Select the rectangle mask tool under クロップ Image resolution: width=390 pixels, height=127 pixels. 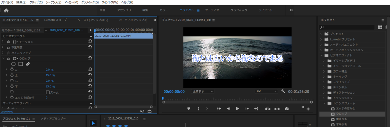(20, 64)
